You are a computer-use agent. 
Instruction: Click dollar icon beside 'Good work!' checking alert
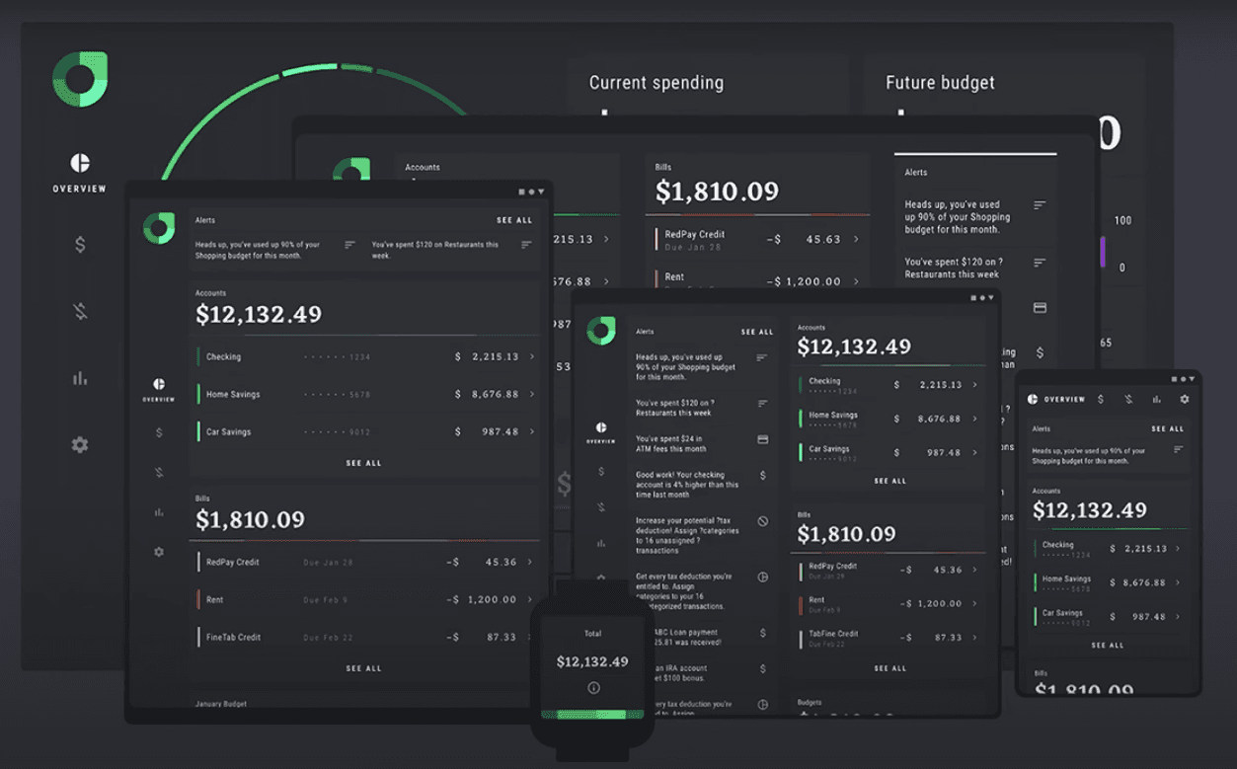[762, 476]
